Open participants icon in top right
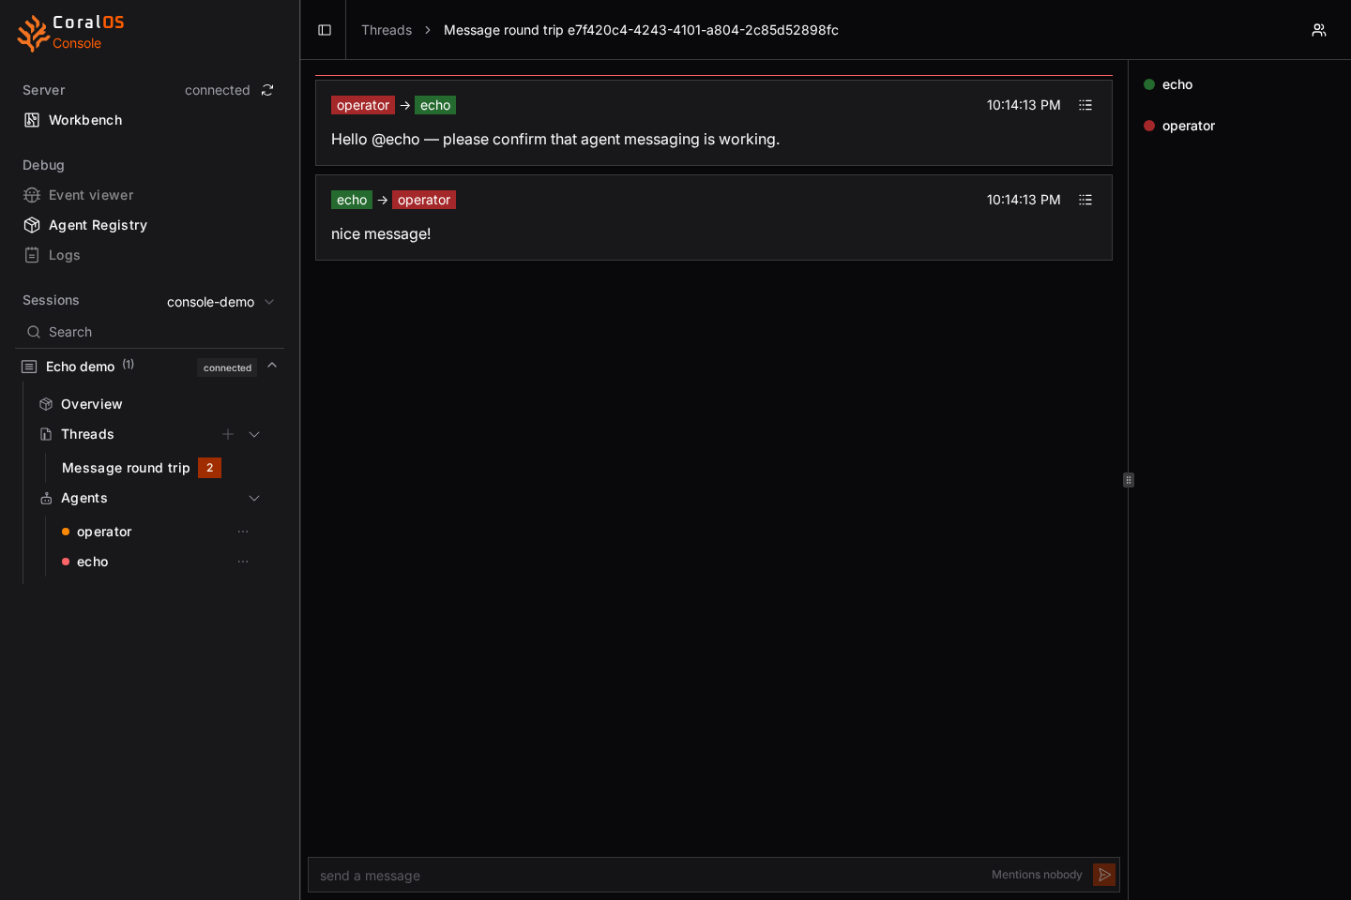 coord(1319,30)
